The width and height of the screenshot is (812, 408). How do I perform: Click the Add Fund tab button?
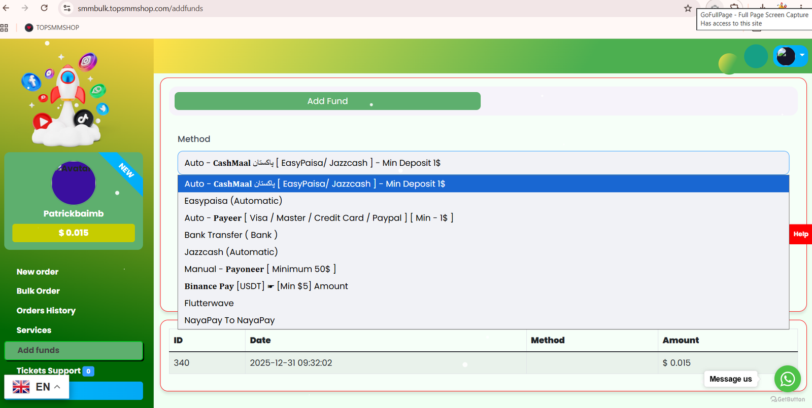(327, 101)
